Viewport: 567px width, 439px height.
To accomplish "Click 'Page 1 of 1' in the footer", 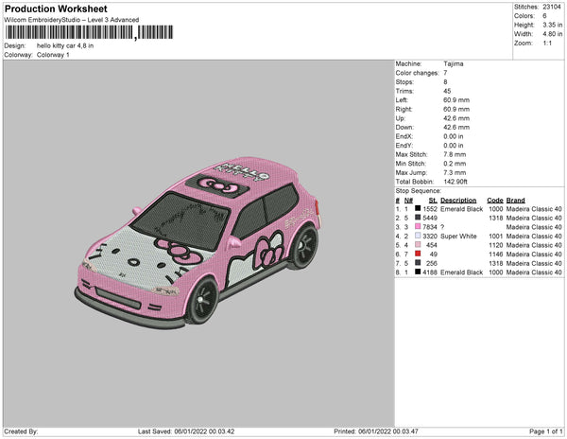I will tap(545, 431).
